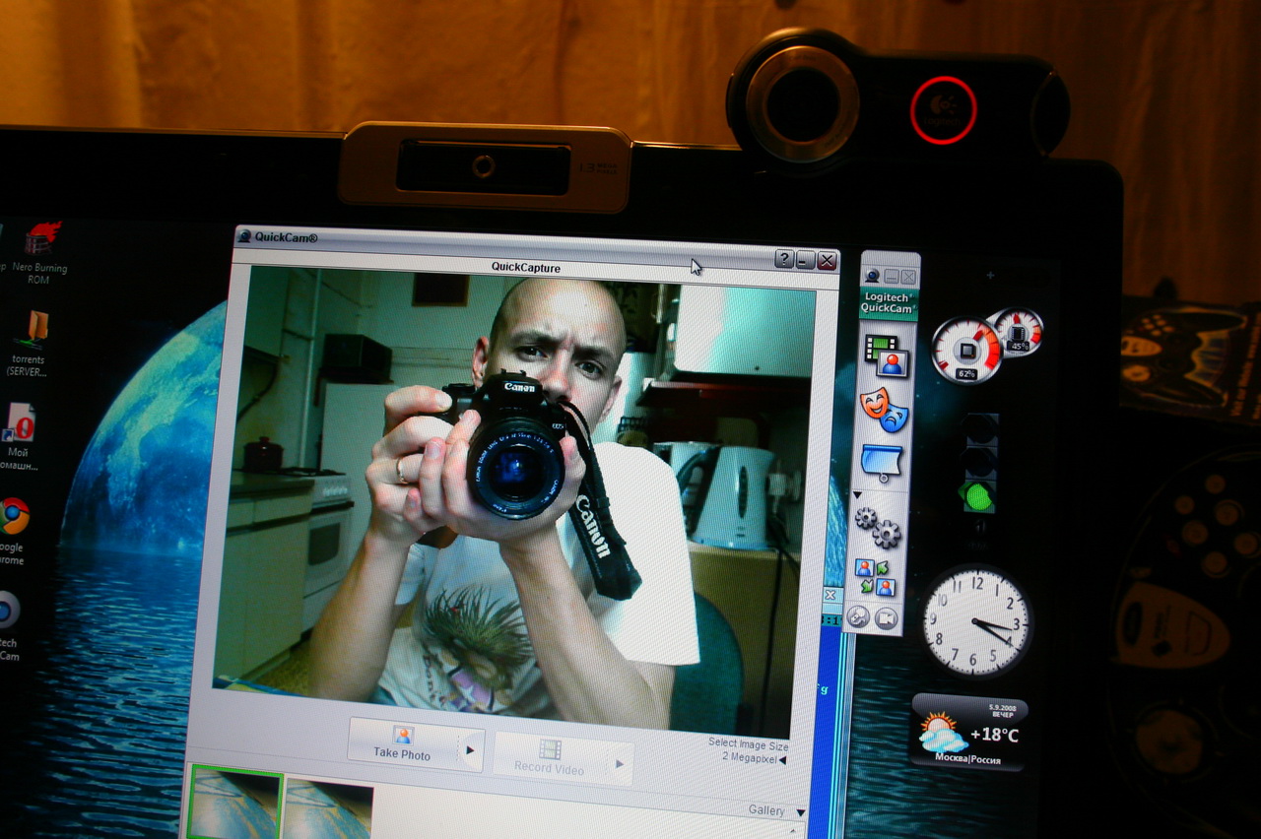Select the Logitech Cam desktop icon

pos(9,625)
